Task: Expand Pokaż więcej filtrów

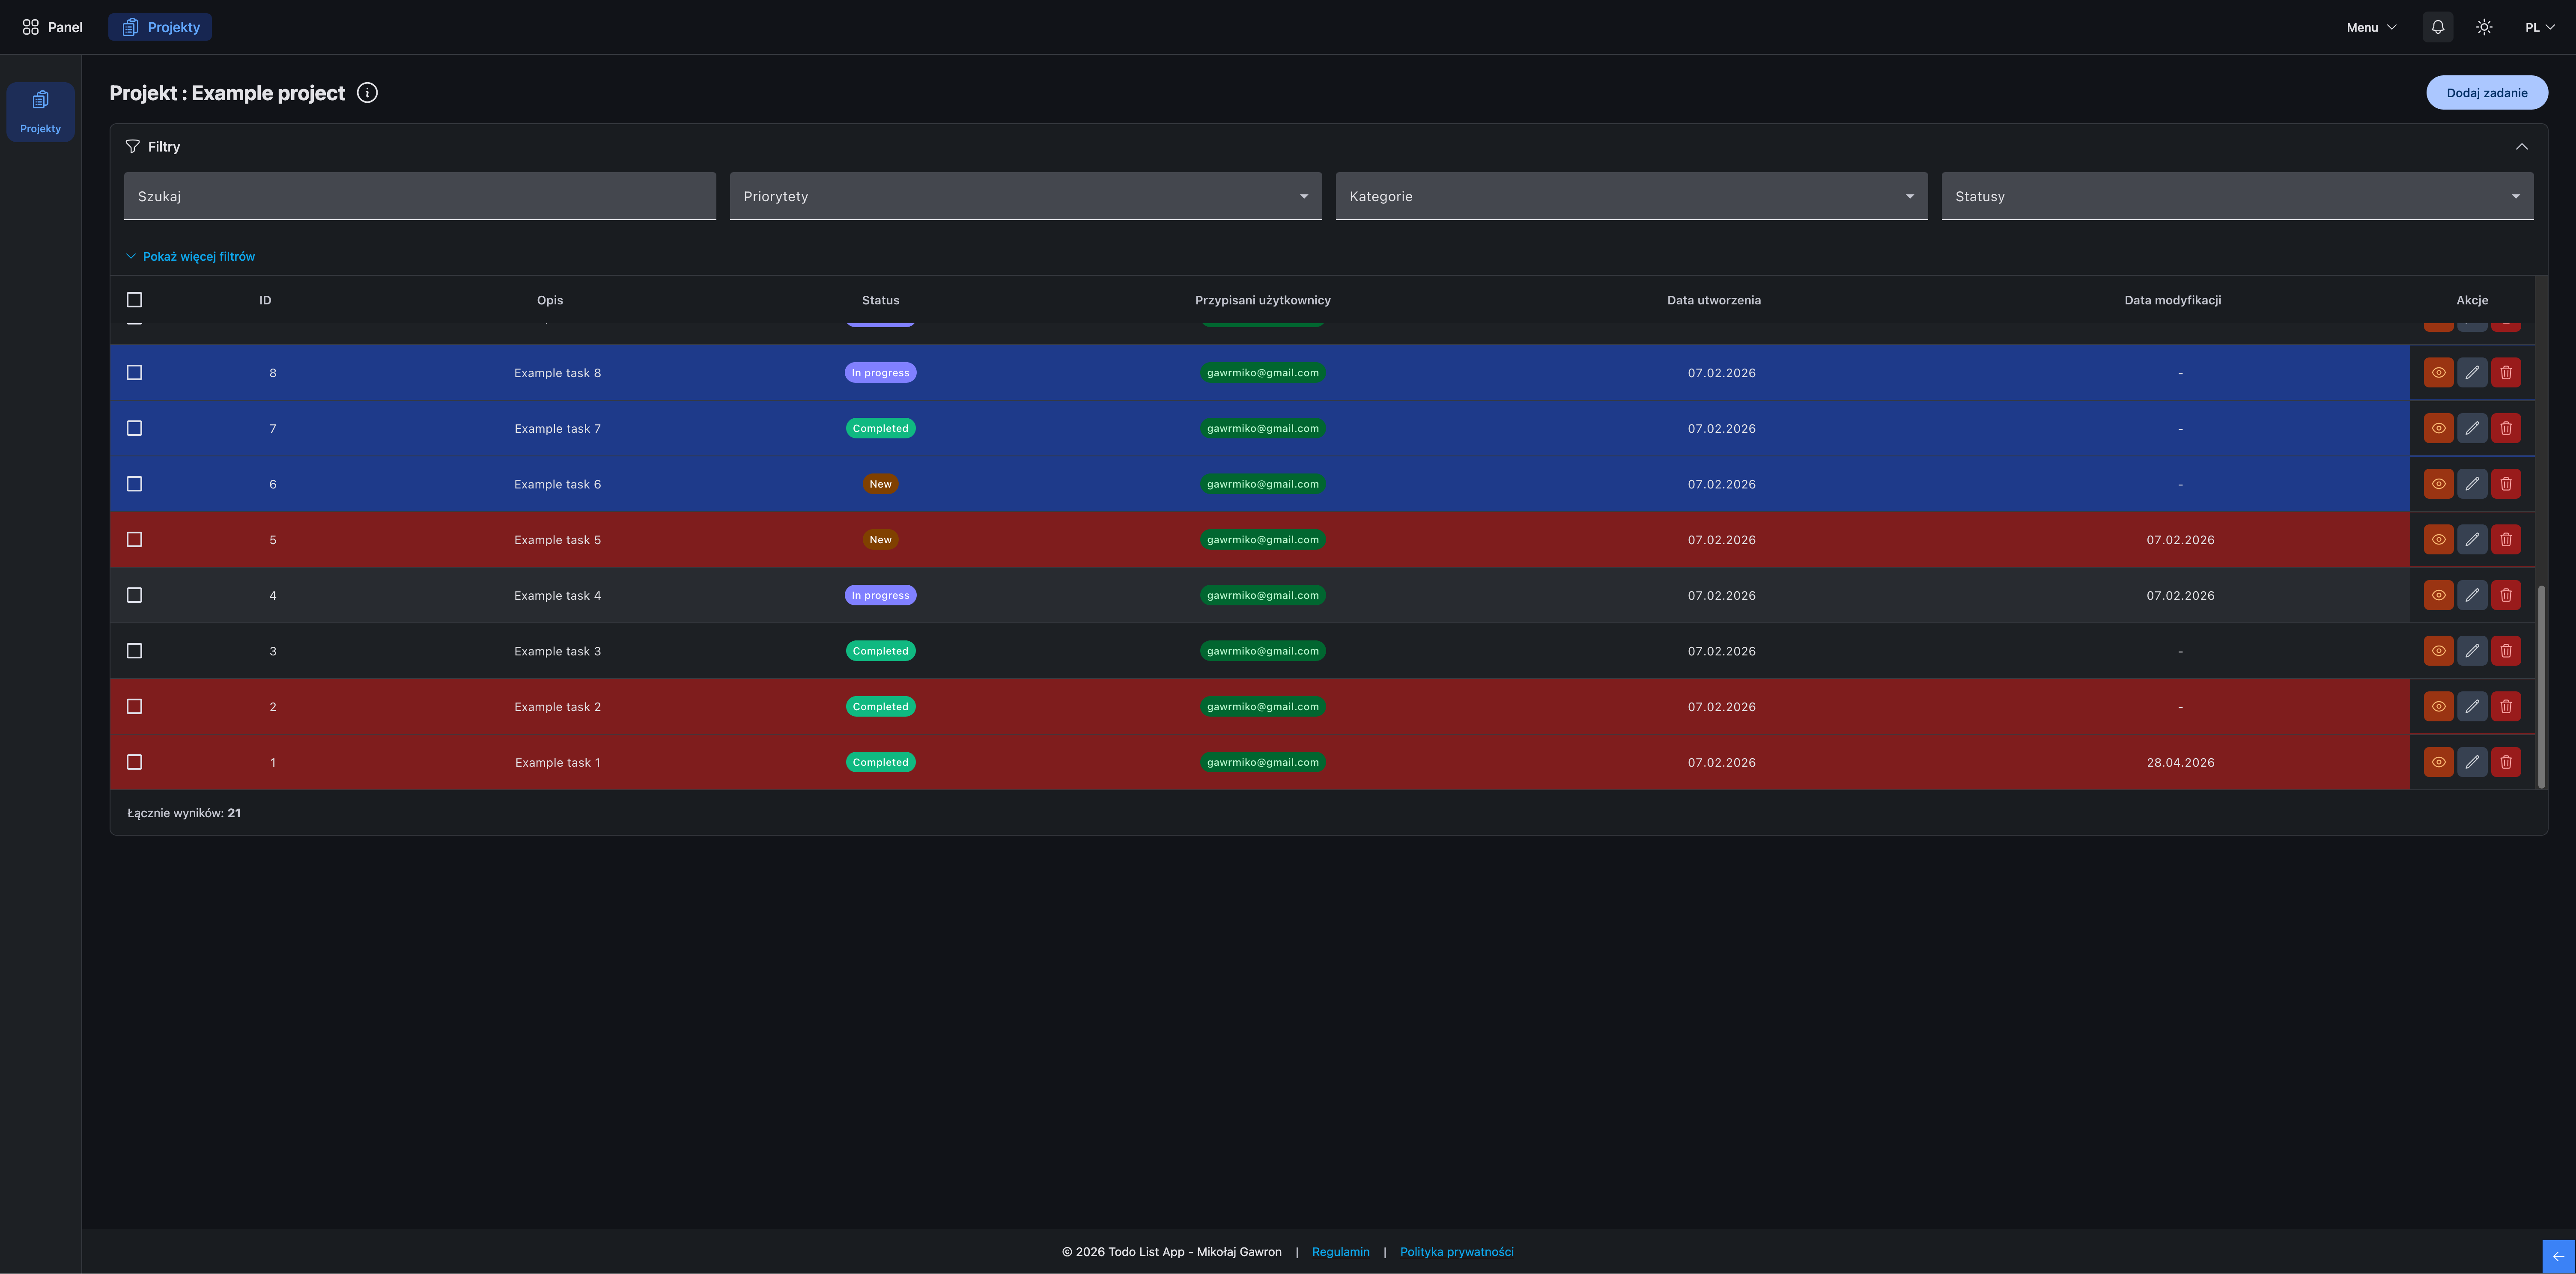Action: point(190,256)
